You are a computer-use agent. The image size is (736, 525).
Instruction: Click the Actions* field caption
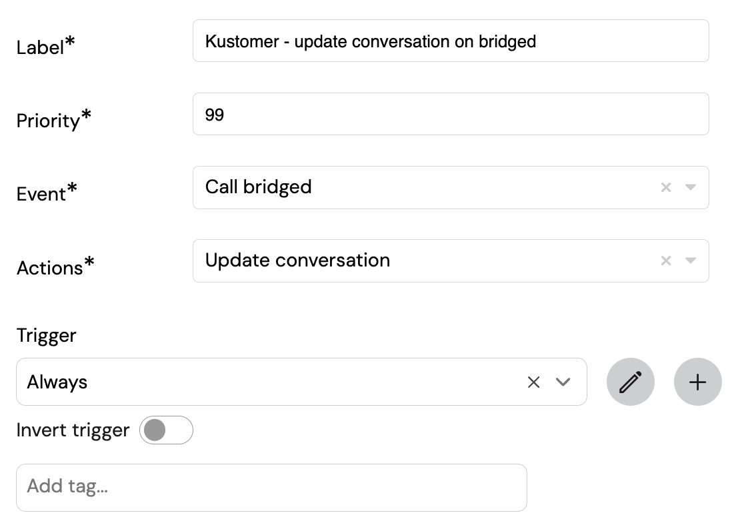(x=55, y=266)
